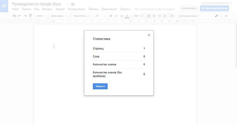Expand the 'Дополнительно' toolbar menu
Viewport: 237px width, 125px height.
pyautogui.click(x=190, y=16)
